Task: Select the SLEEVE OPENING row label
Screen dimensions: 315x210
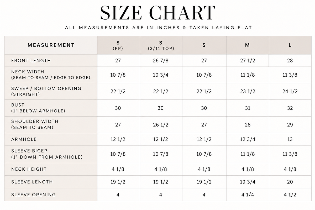Action: point(34,195)
